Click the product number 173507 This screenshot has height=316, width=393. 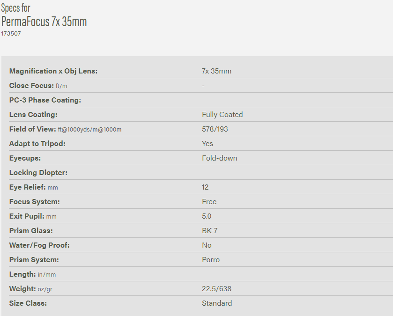[x=11, y=34]
